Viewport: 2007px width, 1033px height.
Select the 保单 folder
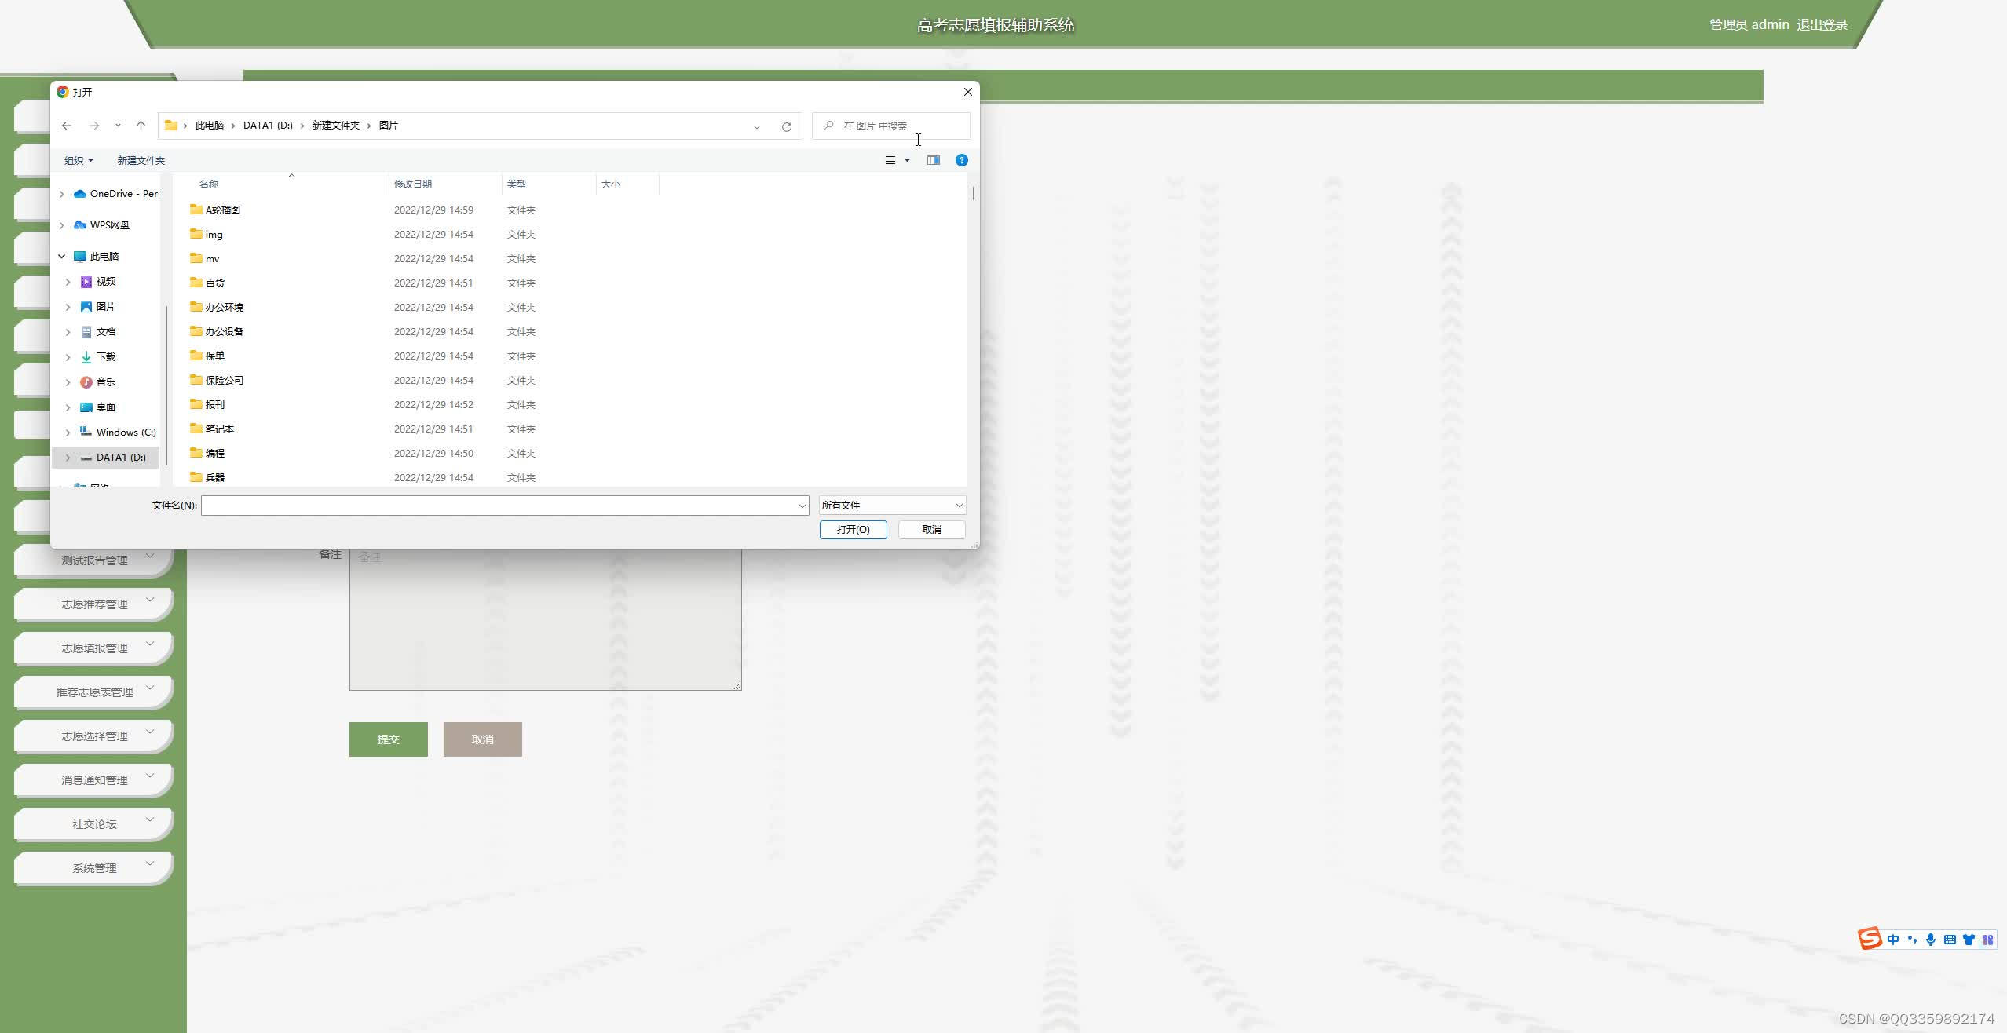(207, 356)
